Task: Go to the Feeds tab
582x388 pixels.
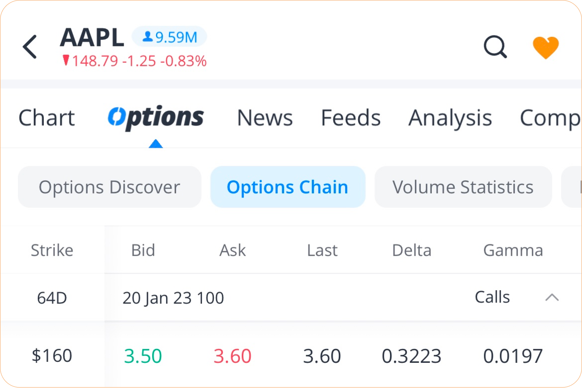Action: click(351, 118)
